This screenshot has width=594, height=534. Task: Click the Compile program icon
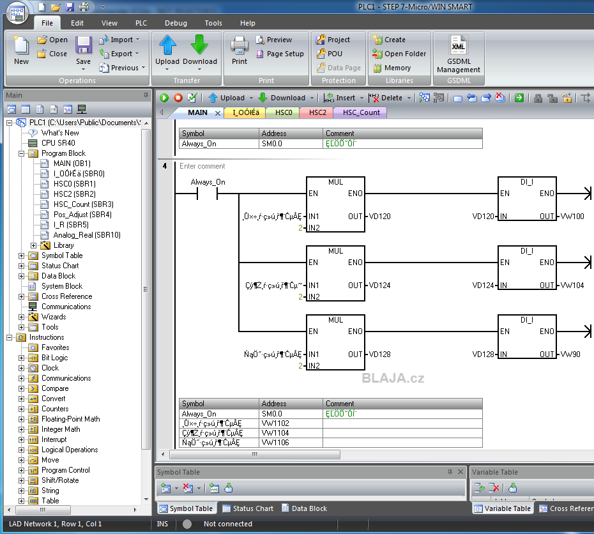192,98
